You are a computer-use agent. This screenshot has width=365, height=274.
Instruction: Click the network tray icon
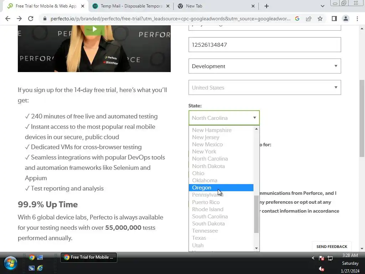[330, 258]
